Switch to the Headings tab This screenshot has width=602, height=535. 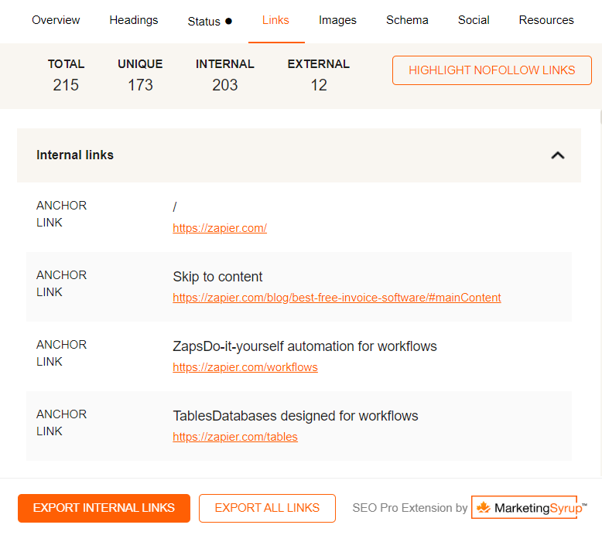tap(134, 20)
